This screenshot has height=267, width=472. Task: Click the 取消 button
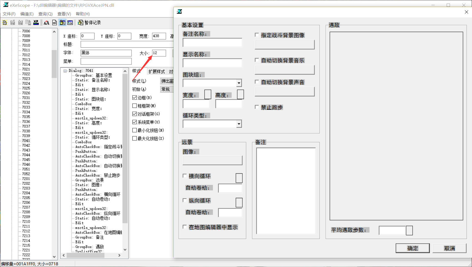tap(449, 248)
